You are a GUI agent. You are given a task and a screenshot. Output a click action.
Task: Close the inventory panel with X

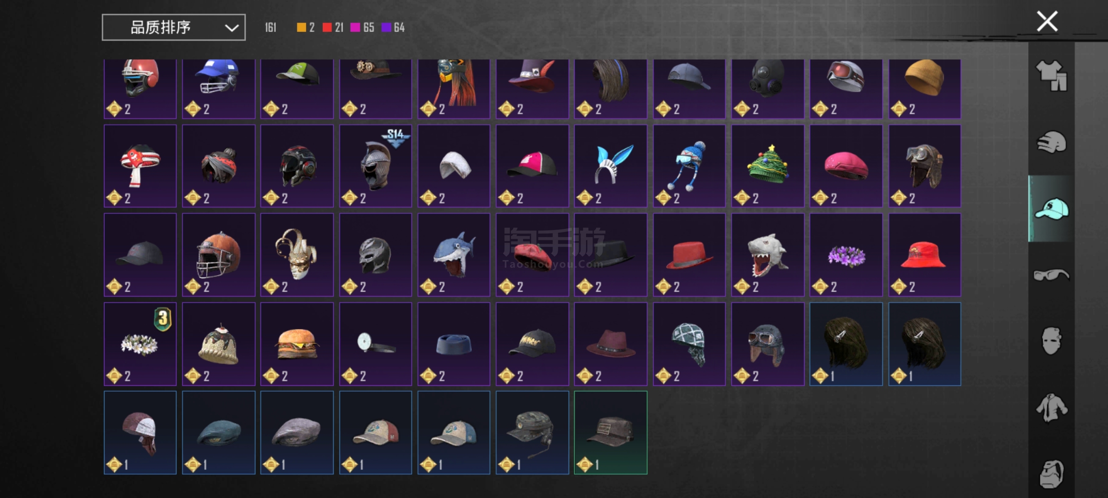(1047, 21)
